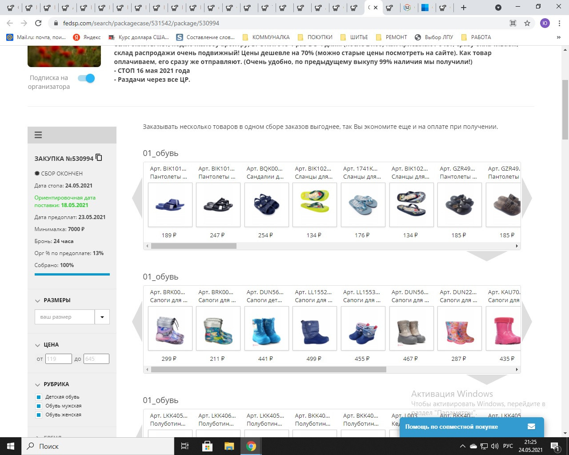569x455 pixels.
Task: Click the first carousel horizontal scrollbar
Action: [x=194, y=246]
